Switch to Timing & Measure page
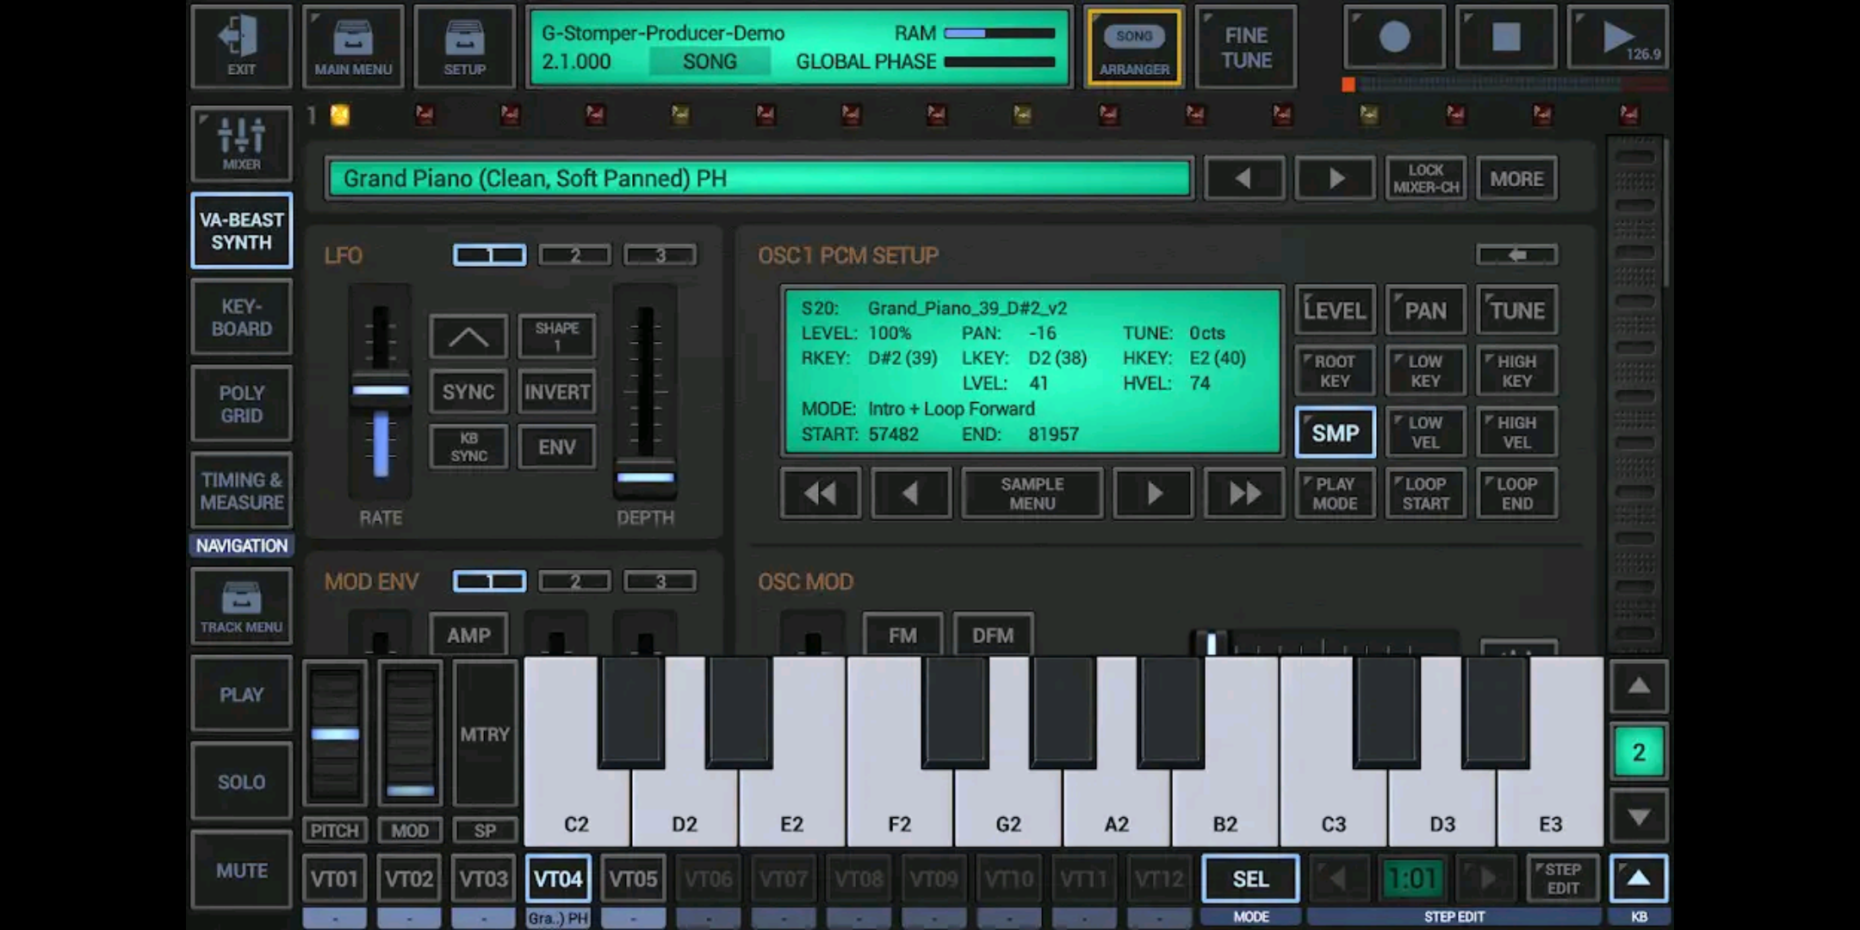Image resolution: width=1860 pixels, height=930 pixels. pyautogui.click(x=241, y=491)
